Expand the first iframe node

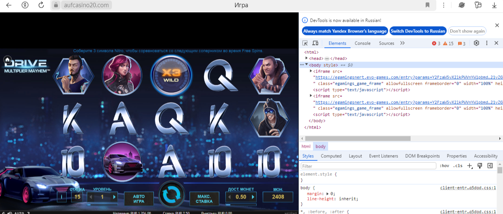pos(311,71)
